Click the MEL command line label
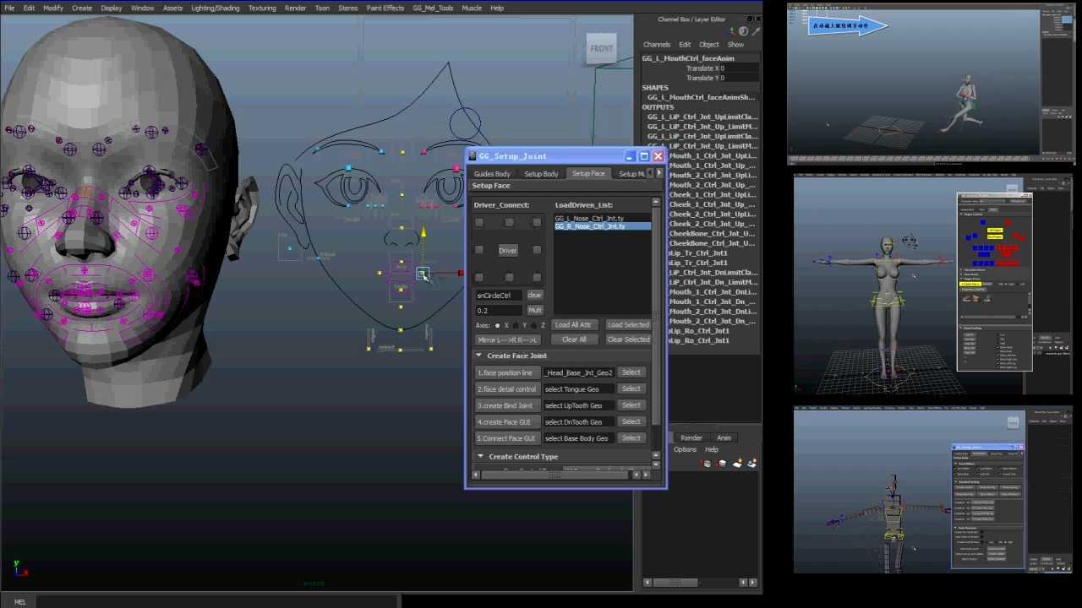Viewport: 1082px width, 608px height. (x=19, y=602)
